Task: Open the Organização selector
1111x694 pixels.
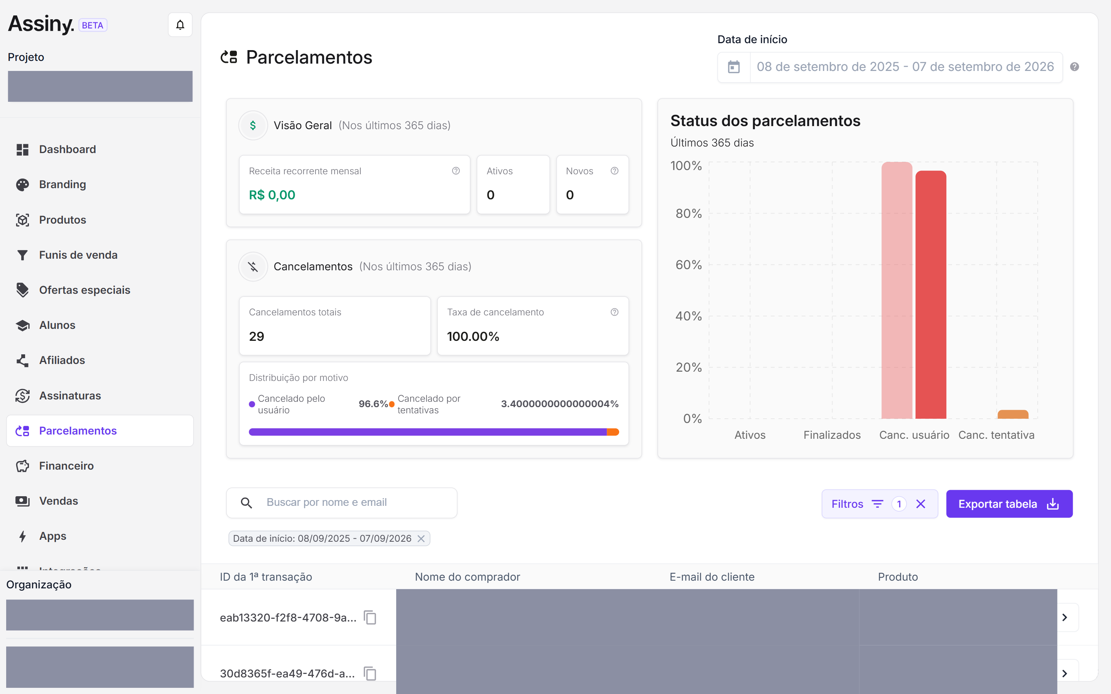Action: click(100, 615)
